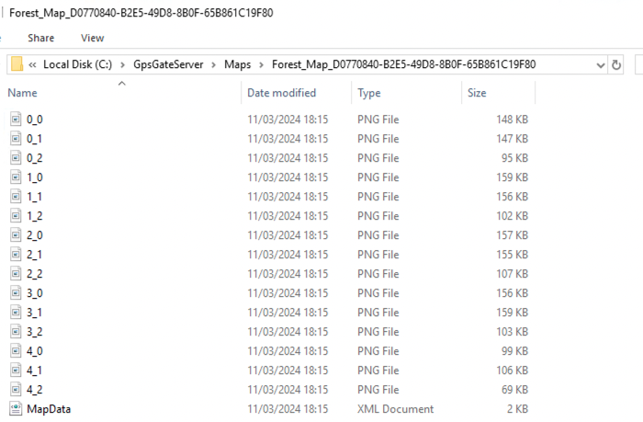Select the MapData file name
Image resolution: width=643 pixels, height=422 pixels.
click(x=49, y=409)
